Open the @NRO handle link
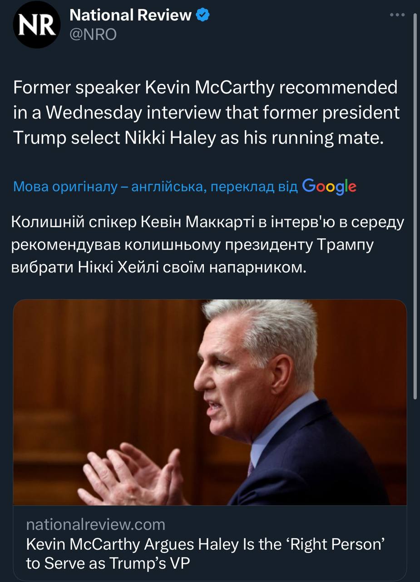 click(x=93, y=34)
